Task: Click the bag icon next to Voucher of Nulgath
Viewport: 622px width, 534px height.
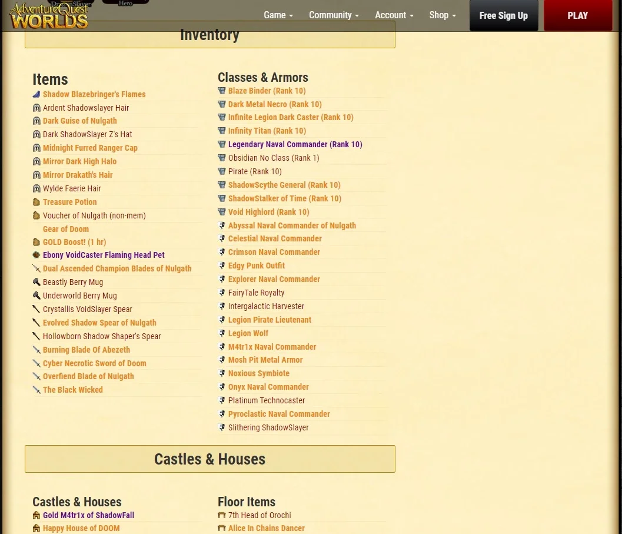Action: 36,215
